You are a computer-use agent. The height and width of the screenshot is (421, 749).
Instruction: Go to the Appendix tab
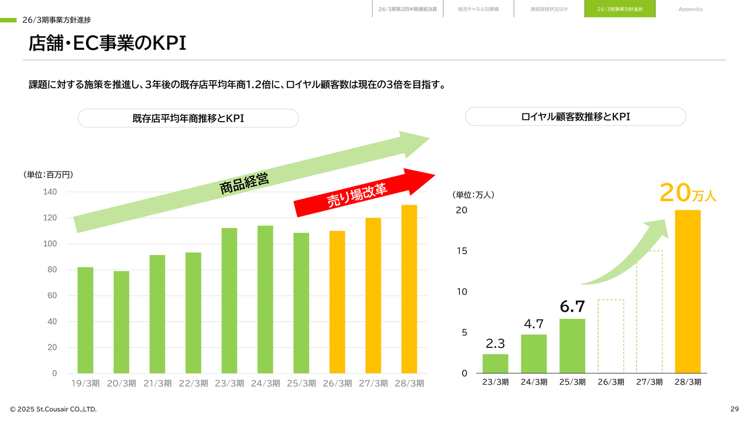(690, 9)
